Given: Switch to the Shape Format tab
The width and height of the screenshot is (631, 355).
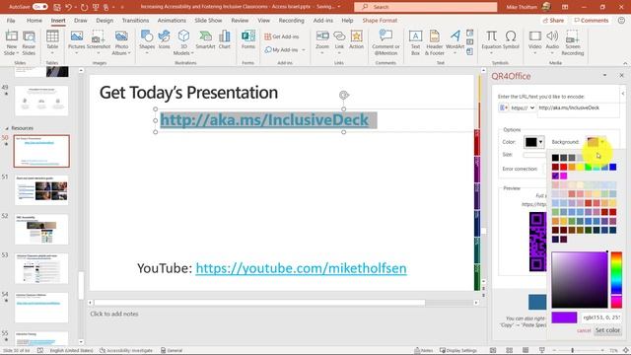Looking at the screenshot, I should [380, 20].
